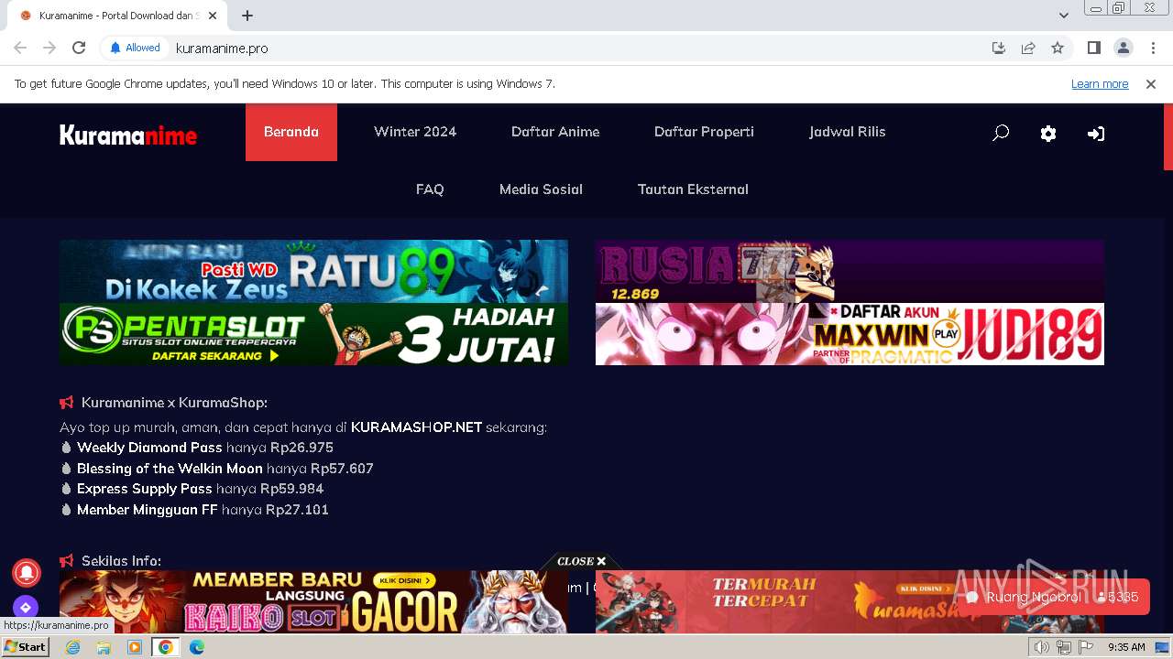Image resolution: width=1173 pixels, height=659 pixels.
Task: Click the Weekly Diamond Pass text
Action: [x=149, y=448]
